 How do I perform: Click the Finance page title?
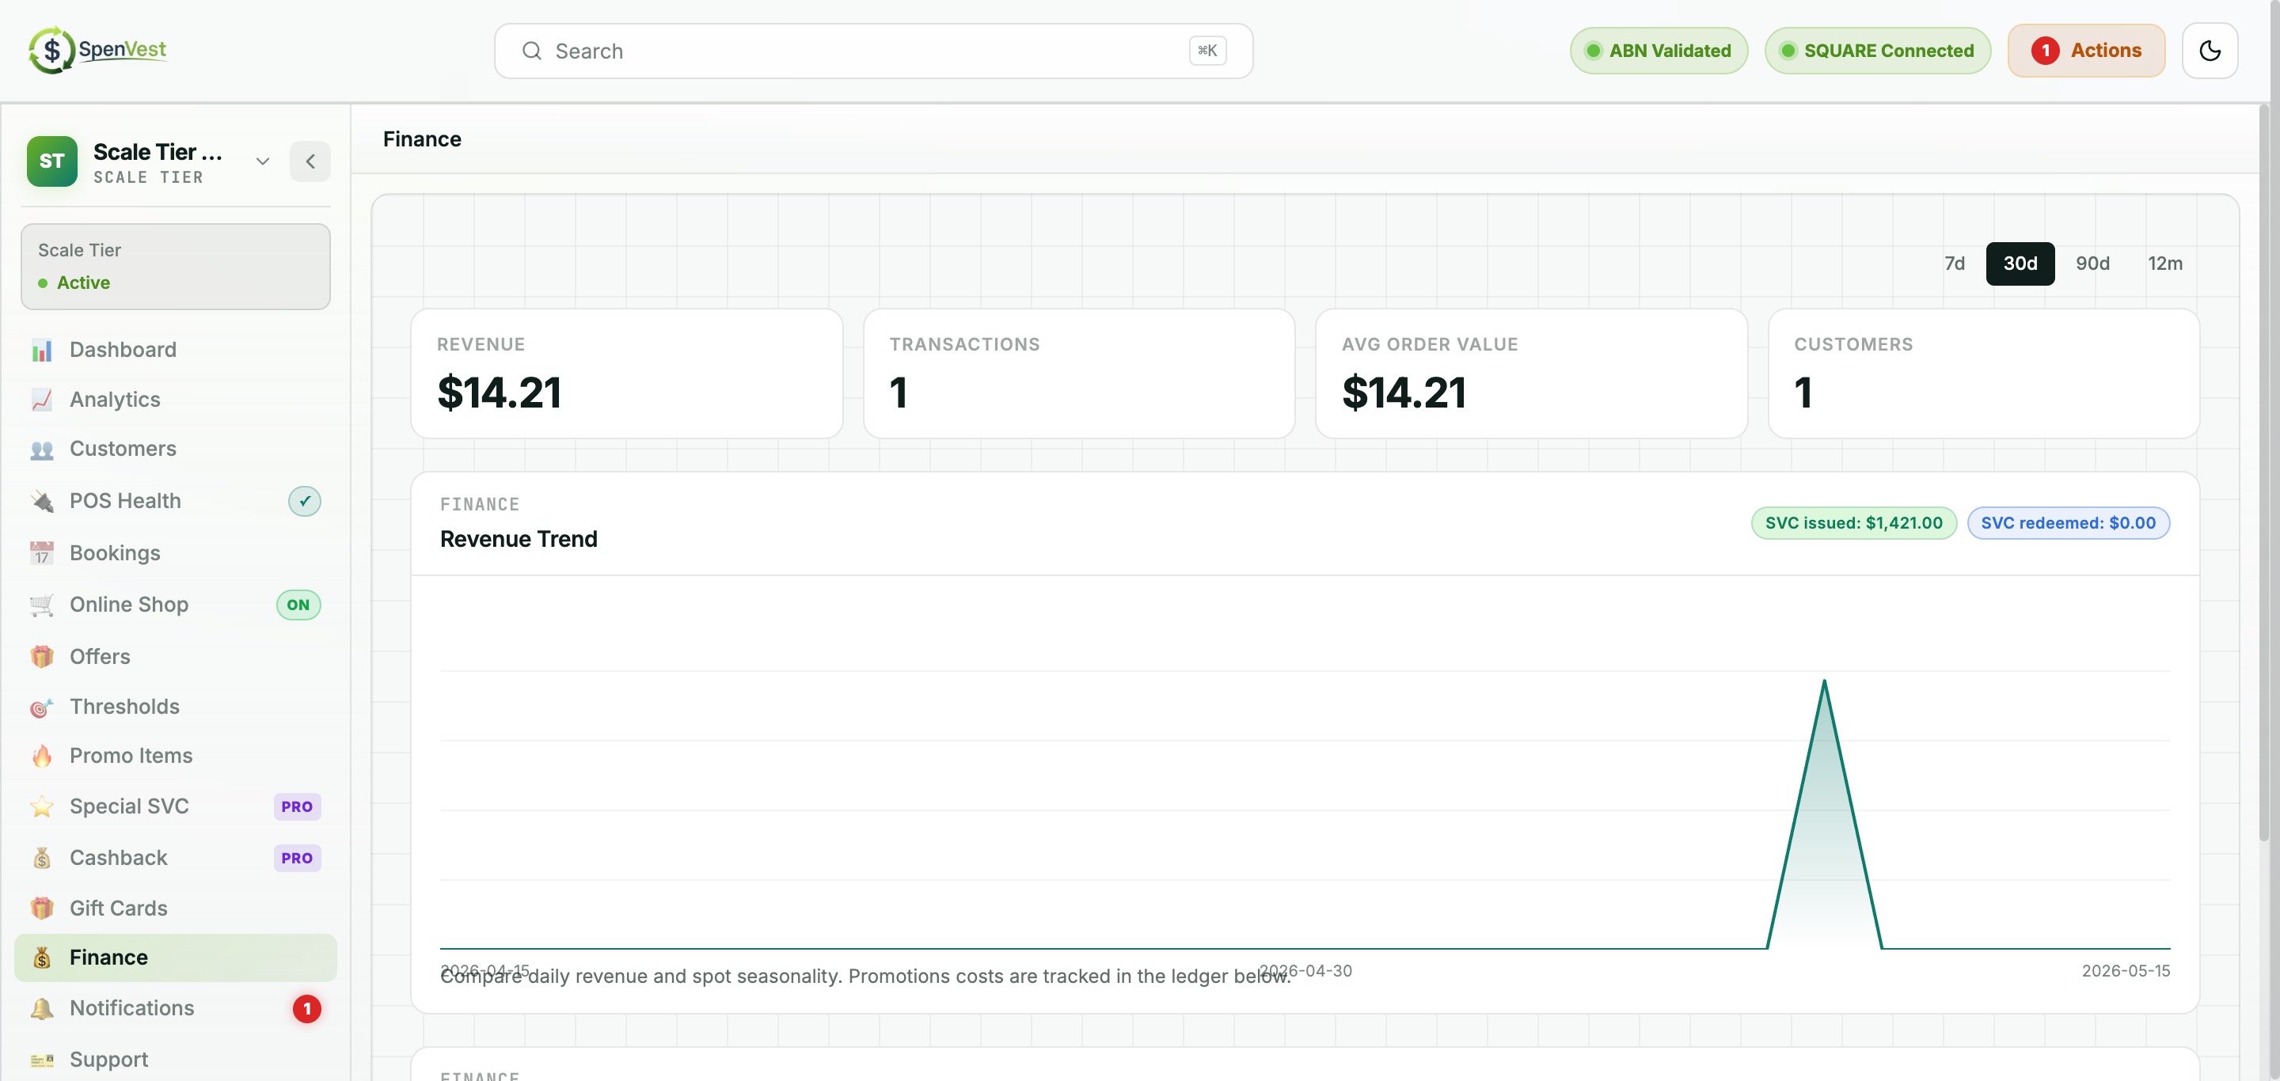pyautogui.click(x=421, y=139)
